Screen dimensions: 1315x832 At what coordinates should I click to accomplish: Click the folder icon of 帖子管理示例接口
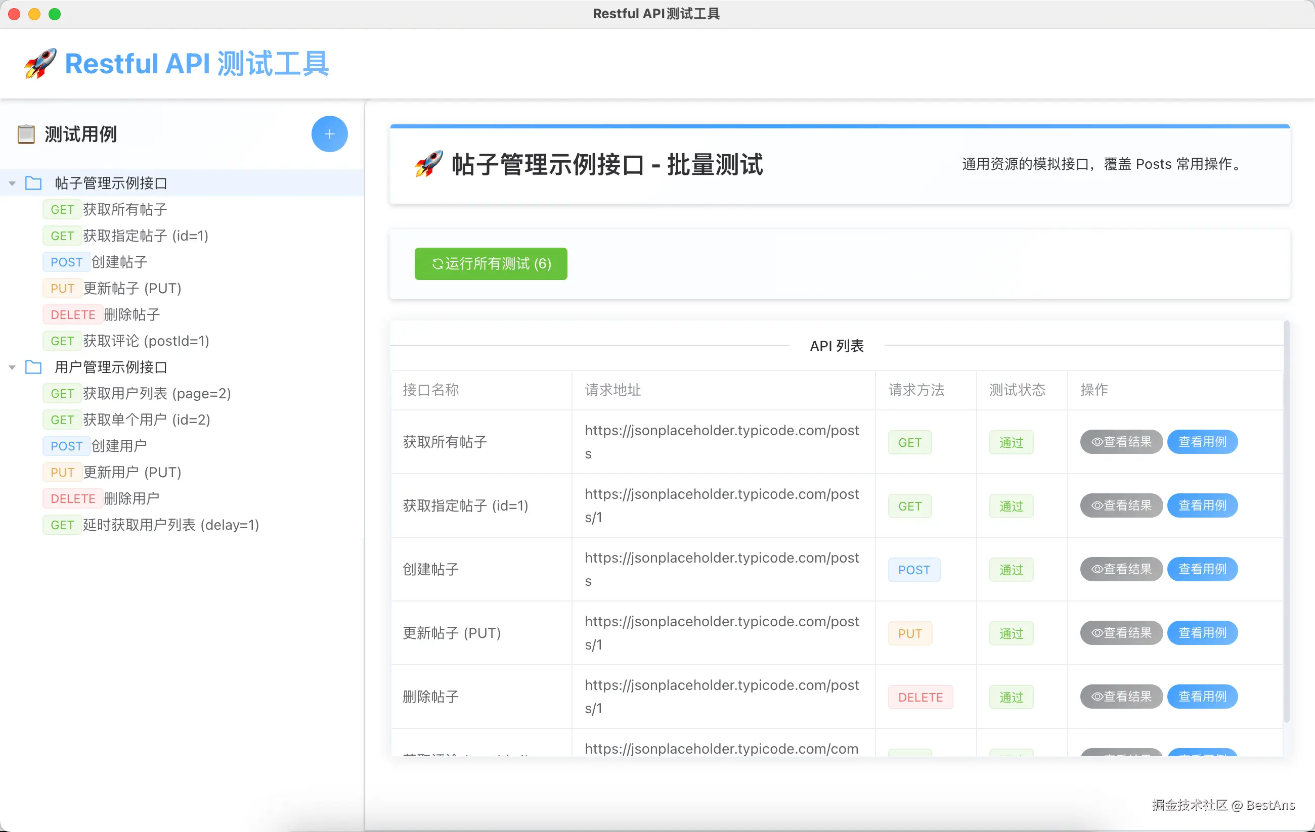33,183
